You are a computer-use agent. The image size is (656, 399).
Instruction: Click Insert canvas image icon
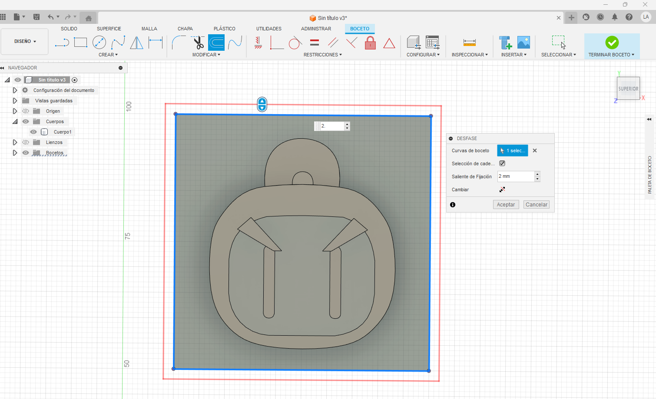pyautogui.click(x=523, y=43)
